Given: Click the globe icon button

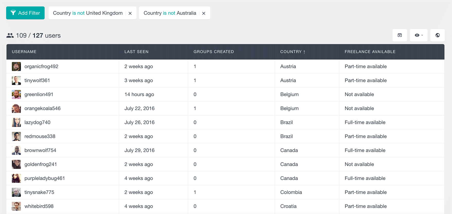Looking at the screenshot, I should (x=437, y=35).
